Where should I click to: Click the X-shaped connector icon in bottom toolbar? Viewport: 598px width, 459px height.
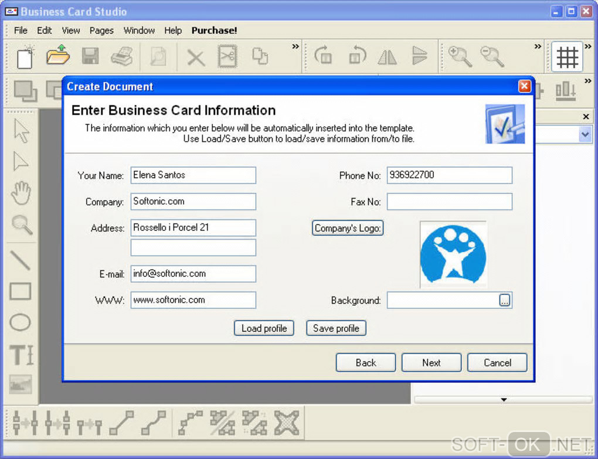coord(287,423)
